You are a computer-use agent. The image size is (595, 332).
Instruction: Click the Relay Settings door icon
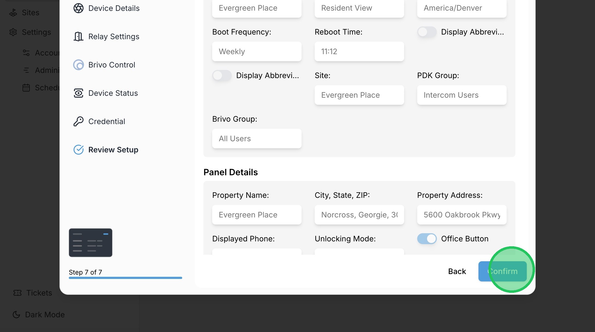(x=79, y=36)
